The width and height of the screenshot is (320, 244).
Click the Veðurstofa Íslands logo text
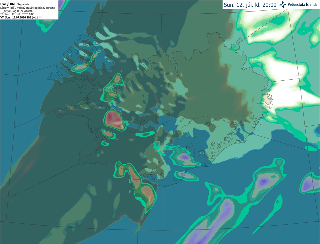pos(302,4)
